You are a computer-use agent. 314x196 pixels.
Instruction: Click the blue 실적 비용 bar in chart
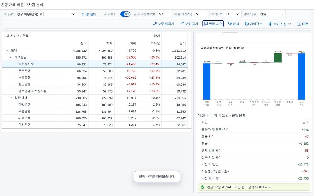301,76
